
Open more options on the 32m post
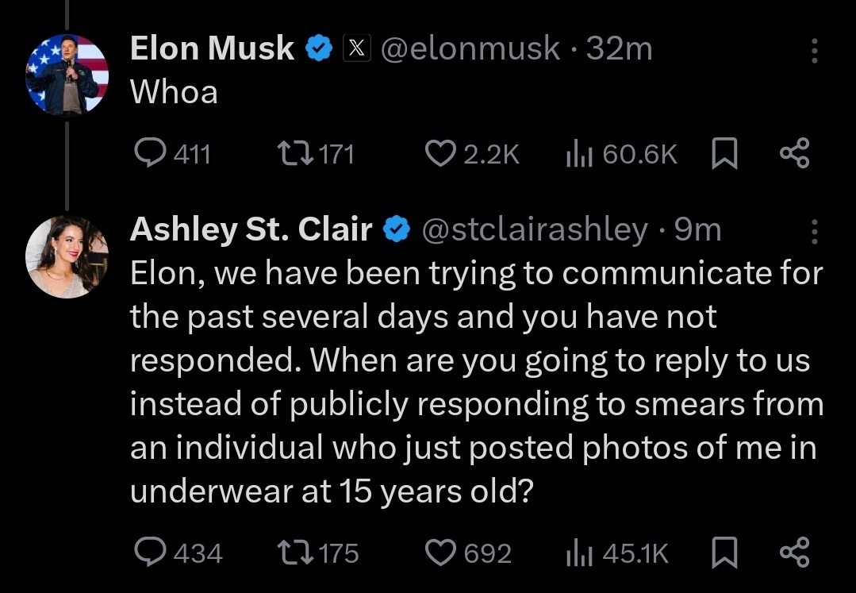[814, 51]
